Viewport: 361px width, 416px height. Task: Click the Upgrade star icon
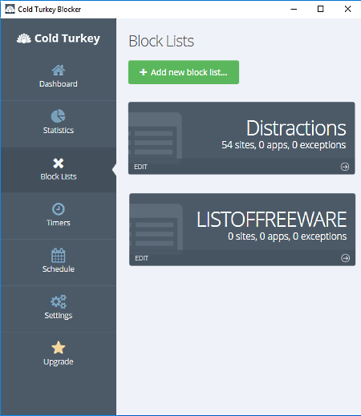point(59,348)
